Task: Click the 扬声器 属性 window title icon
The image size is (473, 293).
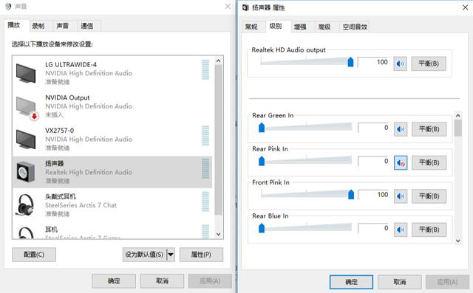Action: (245, 7)
